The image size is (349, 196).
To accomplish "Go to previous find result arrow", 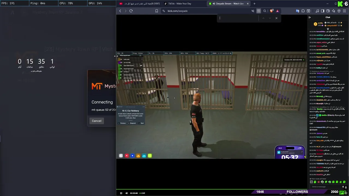I will pyautogui.click(x=263, y=18).
